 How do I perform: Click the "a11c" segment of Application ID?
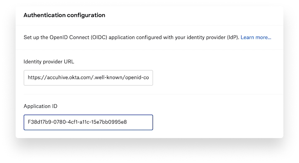point(85,122)
